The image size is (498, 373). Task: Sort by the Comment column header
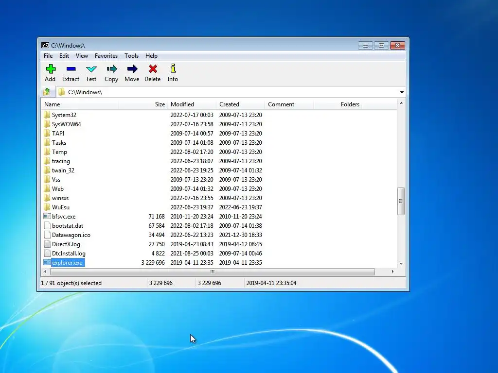point(289,104)
